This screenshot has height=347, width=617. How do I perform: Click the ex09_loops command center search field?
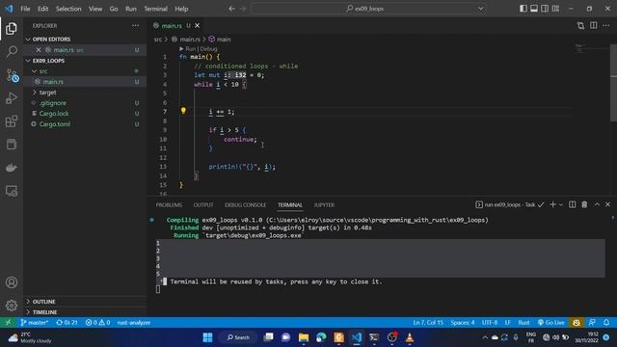(x=368, y=9)
